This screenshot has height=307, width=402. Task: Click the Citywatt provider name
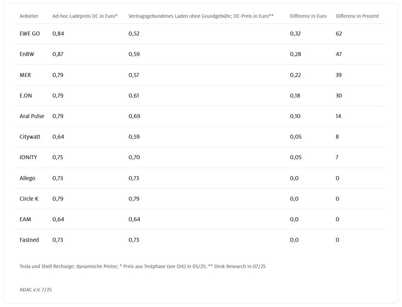(x=30, y=137)
